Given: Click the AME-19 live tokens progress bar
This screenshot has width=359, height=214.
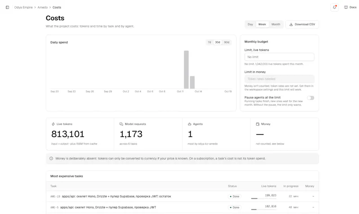Looking at the screenshot, I should point(263,198).
